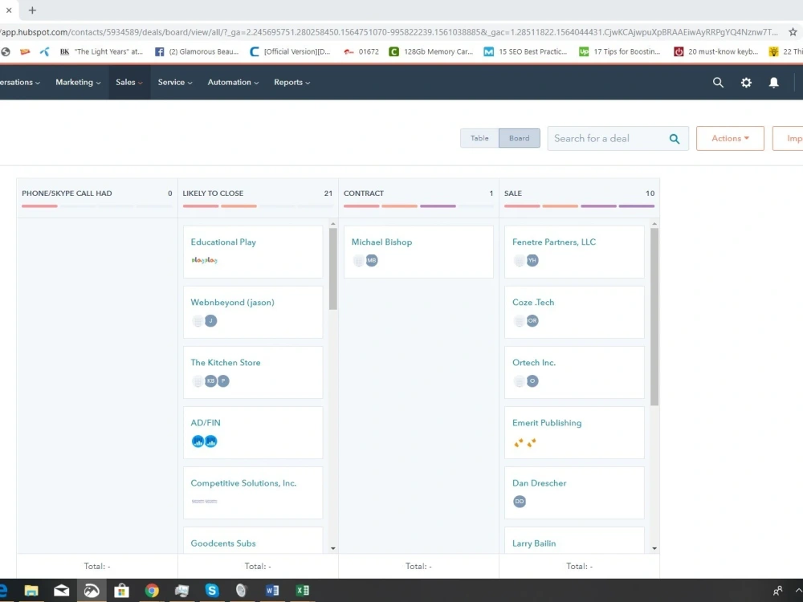803x602 pixels.
Task: Open a new browser tab with plus icon
Action: click(32, 10)
